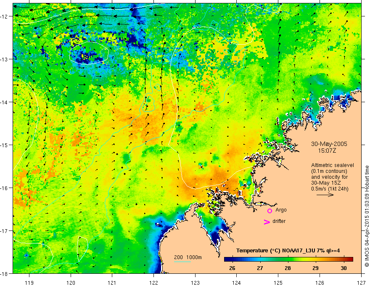370x286 pixels.
Task: Click the latitude axis label -13
Action: [x=5, y=59]
